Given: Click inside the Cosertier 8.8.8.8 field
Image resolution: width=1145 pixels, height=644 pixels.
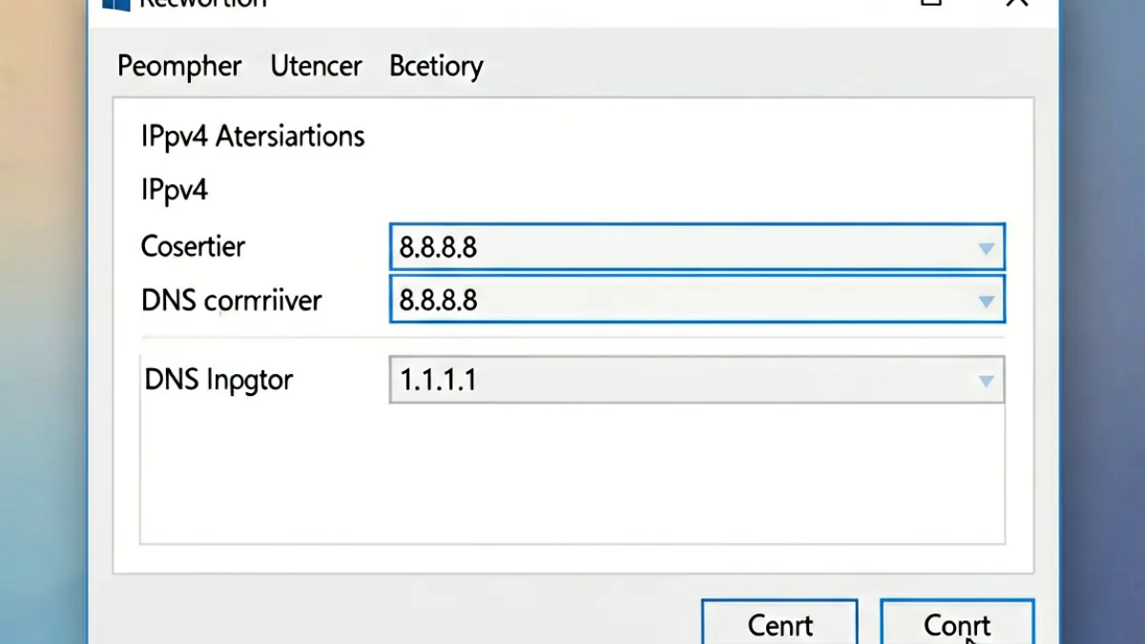Looking at the screenshot, I should [x=697, y=248].
